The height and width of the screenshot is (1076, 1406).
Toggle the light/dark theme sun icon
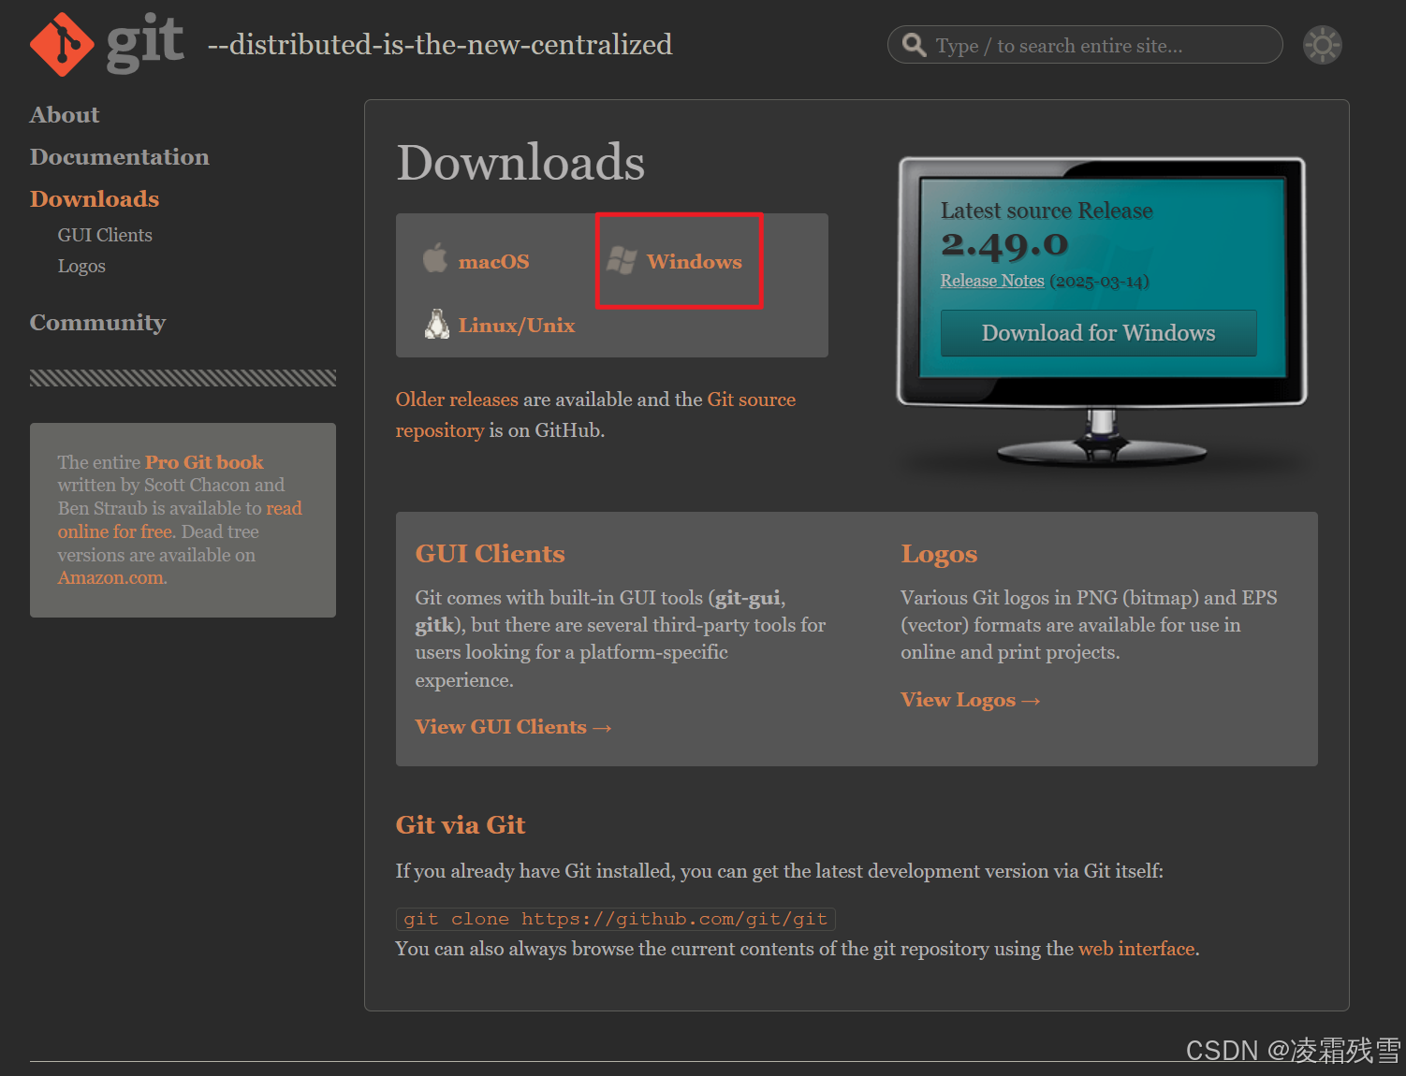[1322, 45]
